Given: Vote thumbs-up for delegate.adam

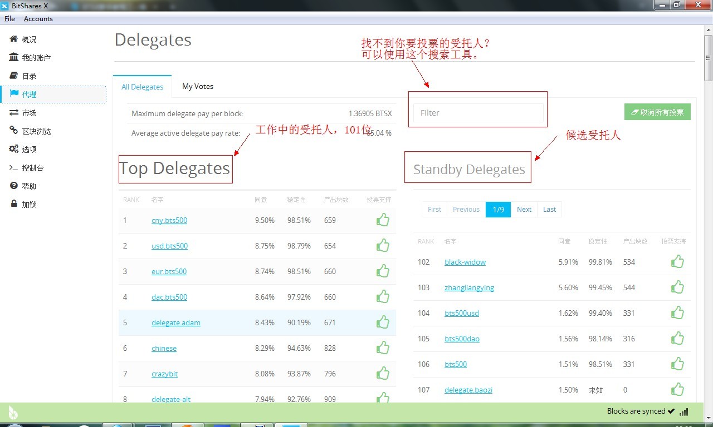Looking at the screenshot, I should pos(383,322).
